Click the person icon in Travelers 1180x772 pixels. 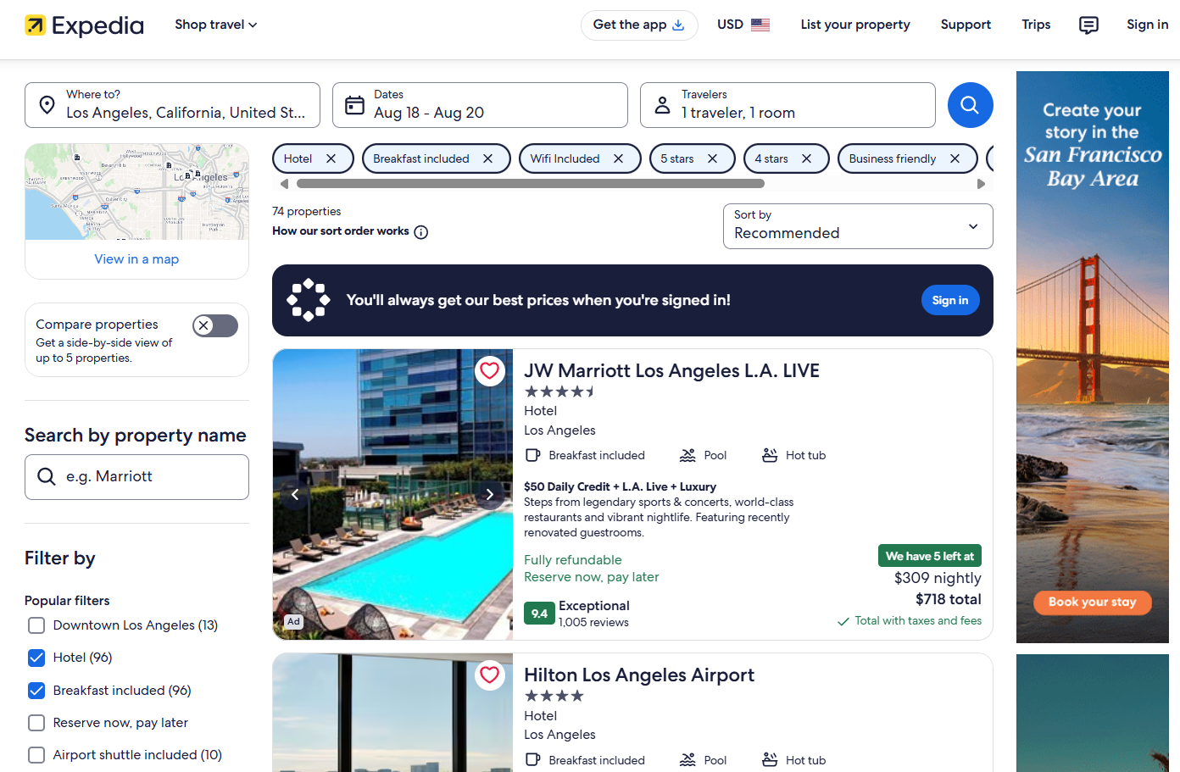663,105
